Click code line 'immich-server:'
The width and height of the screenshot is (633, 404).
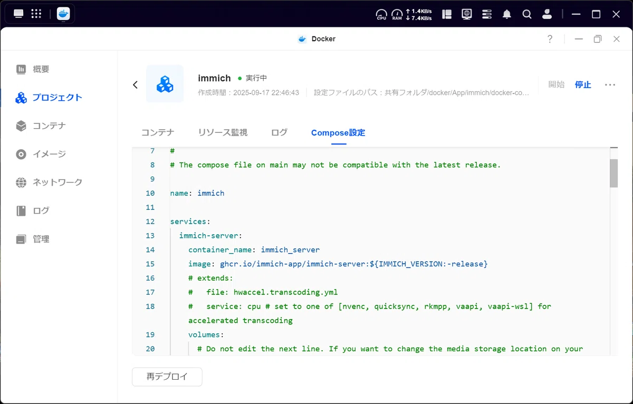210,236
